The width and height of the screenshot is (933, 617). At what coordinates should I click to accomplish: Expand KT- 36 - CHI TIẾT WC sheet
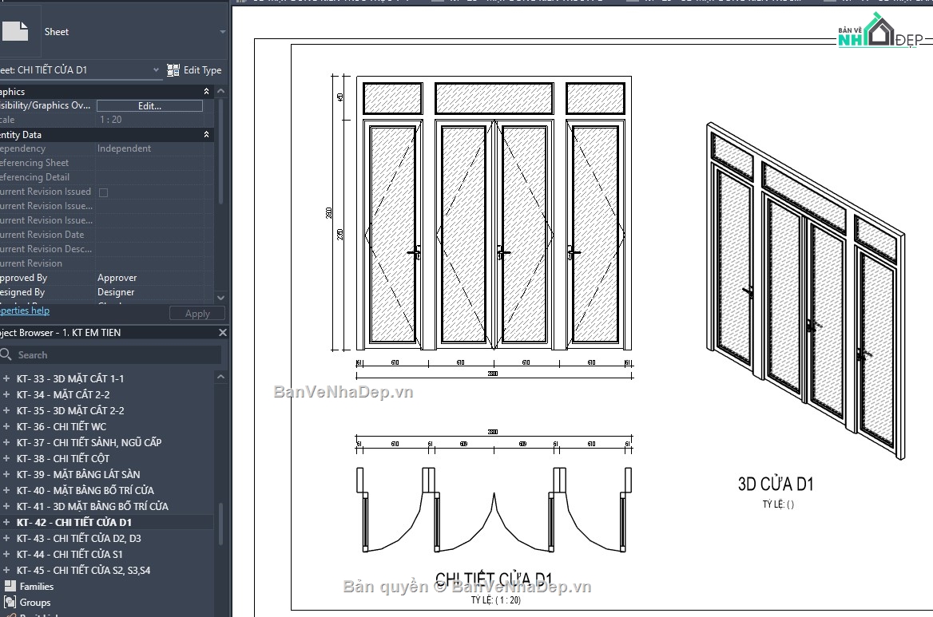6,426
